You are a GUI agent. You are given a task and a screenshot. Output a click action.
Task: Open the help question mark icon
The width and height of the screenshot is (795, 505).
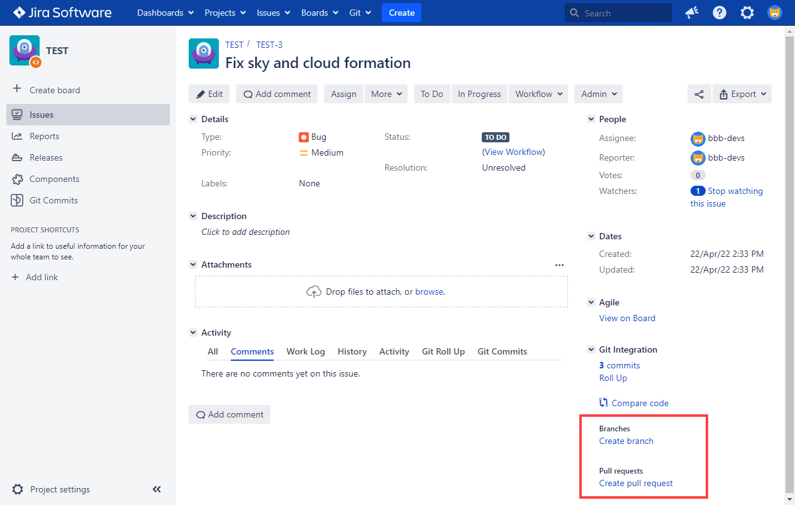click(720, 13)
